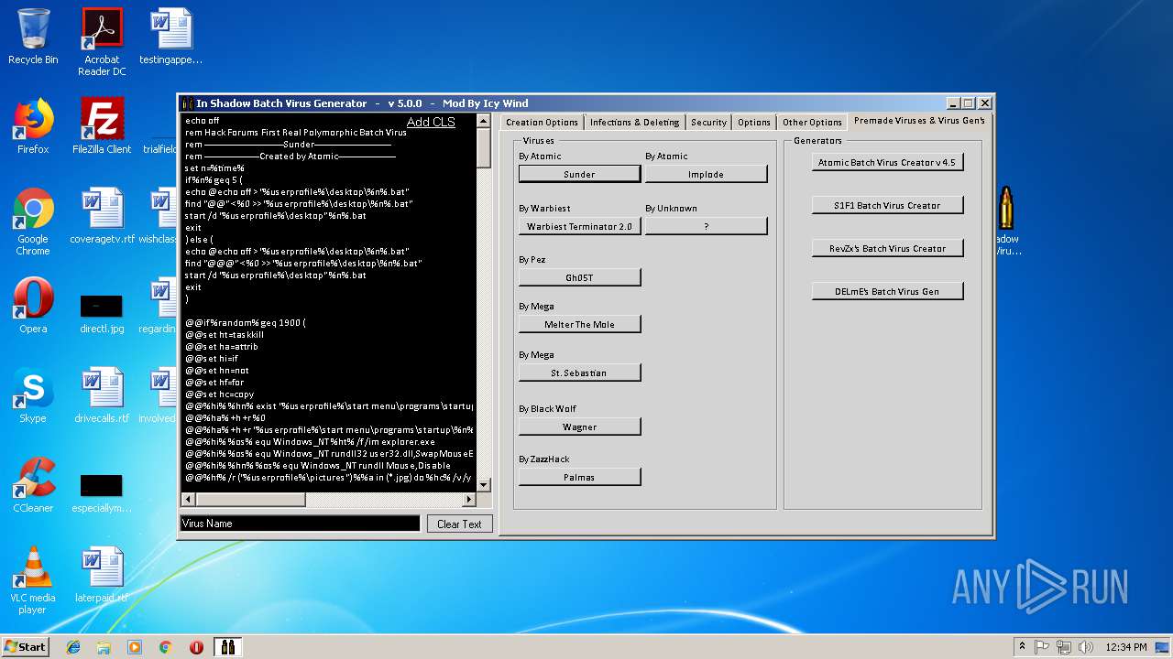1173x659 pixels.
Task: Click the Sunder button
Action: point(579,174)
